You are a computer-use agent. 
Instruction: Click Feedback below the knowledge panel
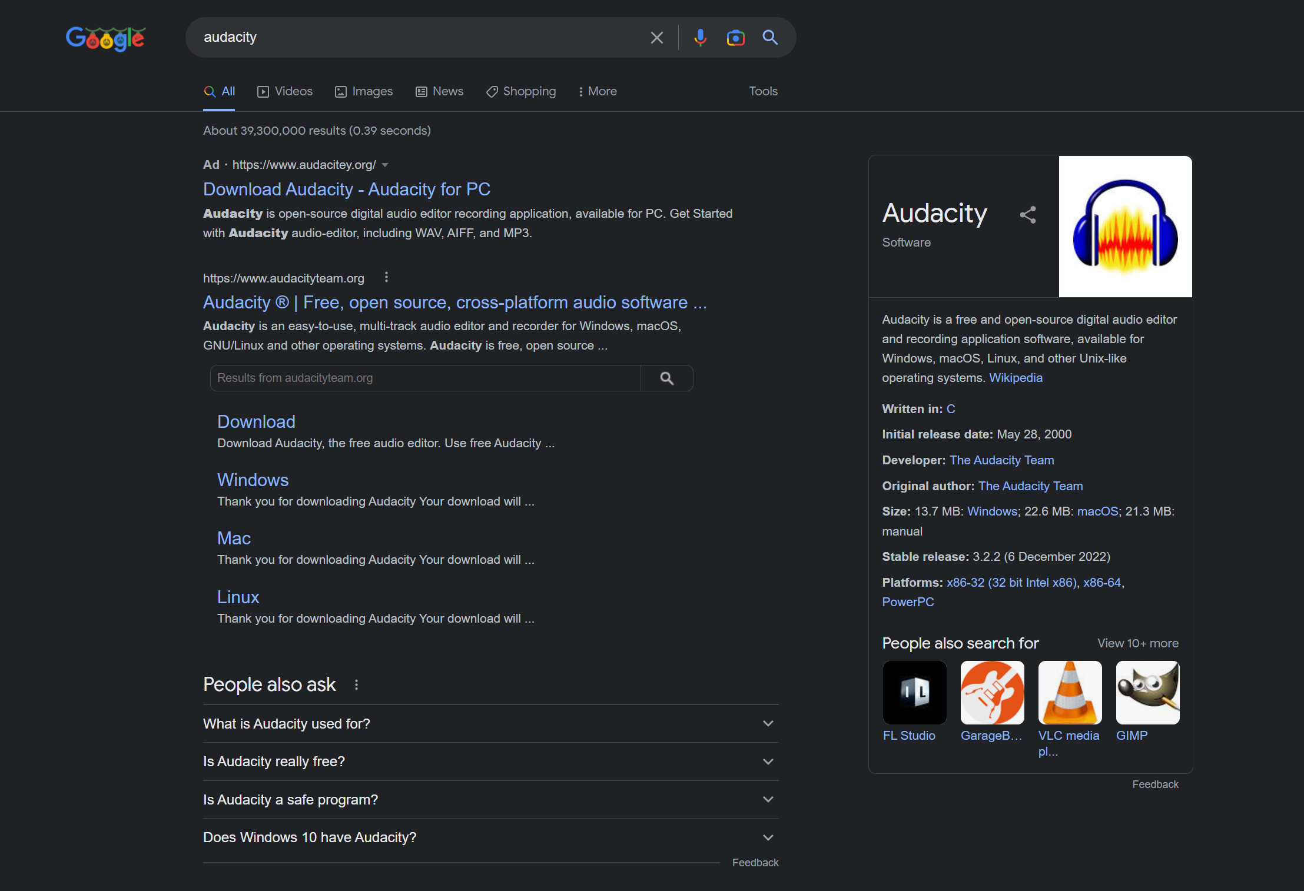pos(1155,784)
